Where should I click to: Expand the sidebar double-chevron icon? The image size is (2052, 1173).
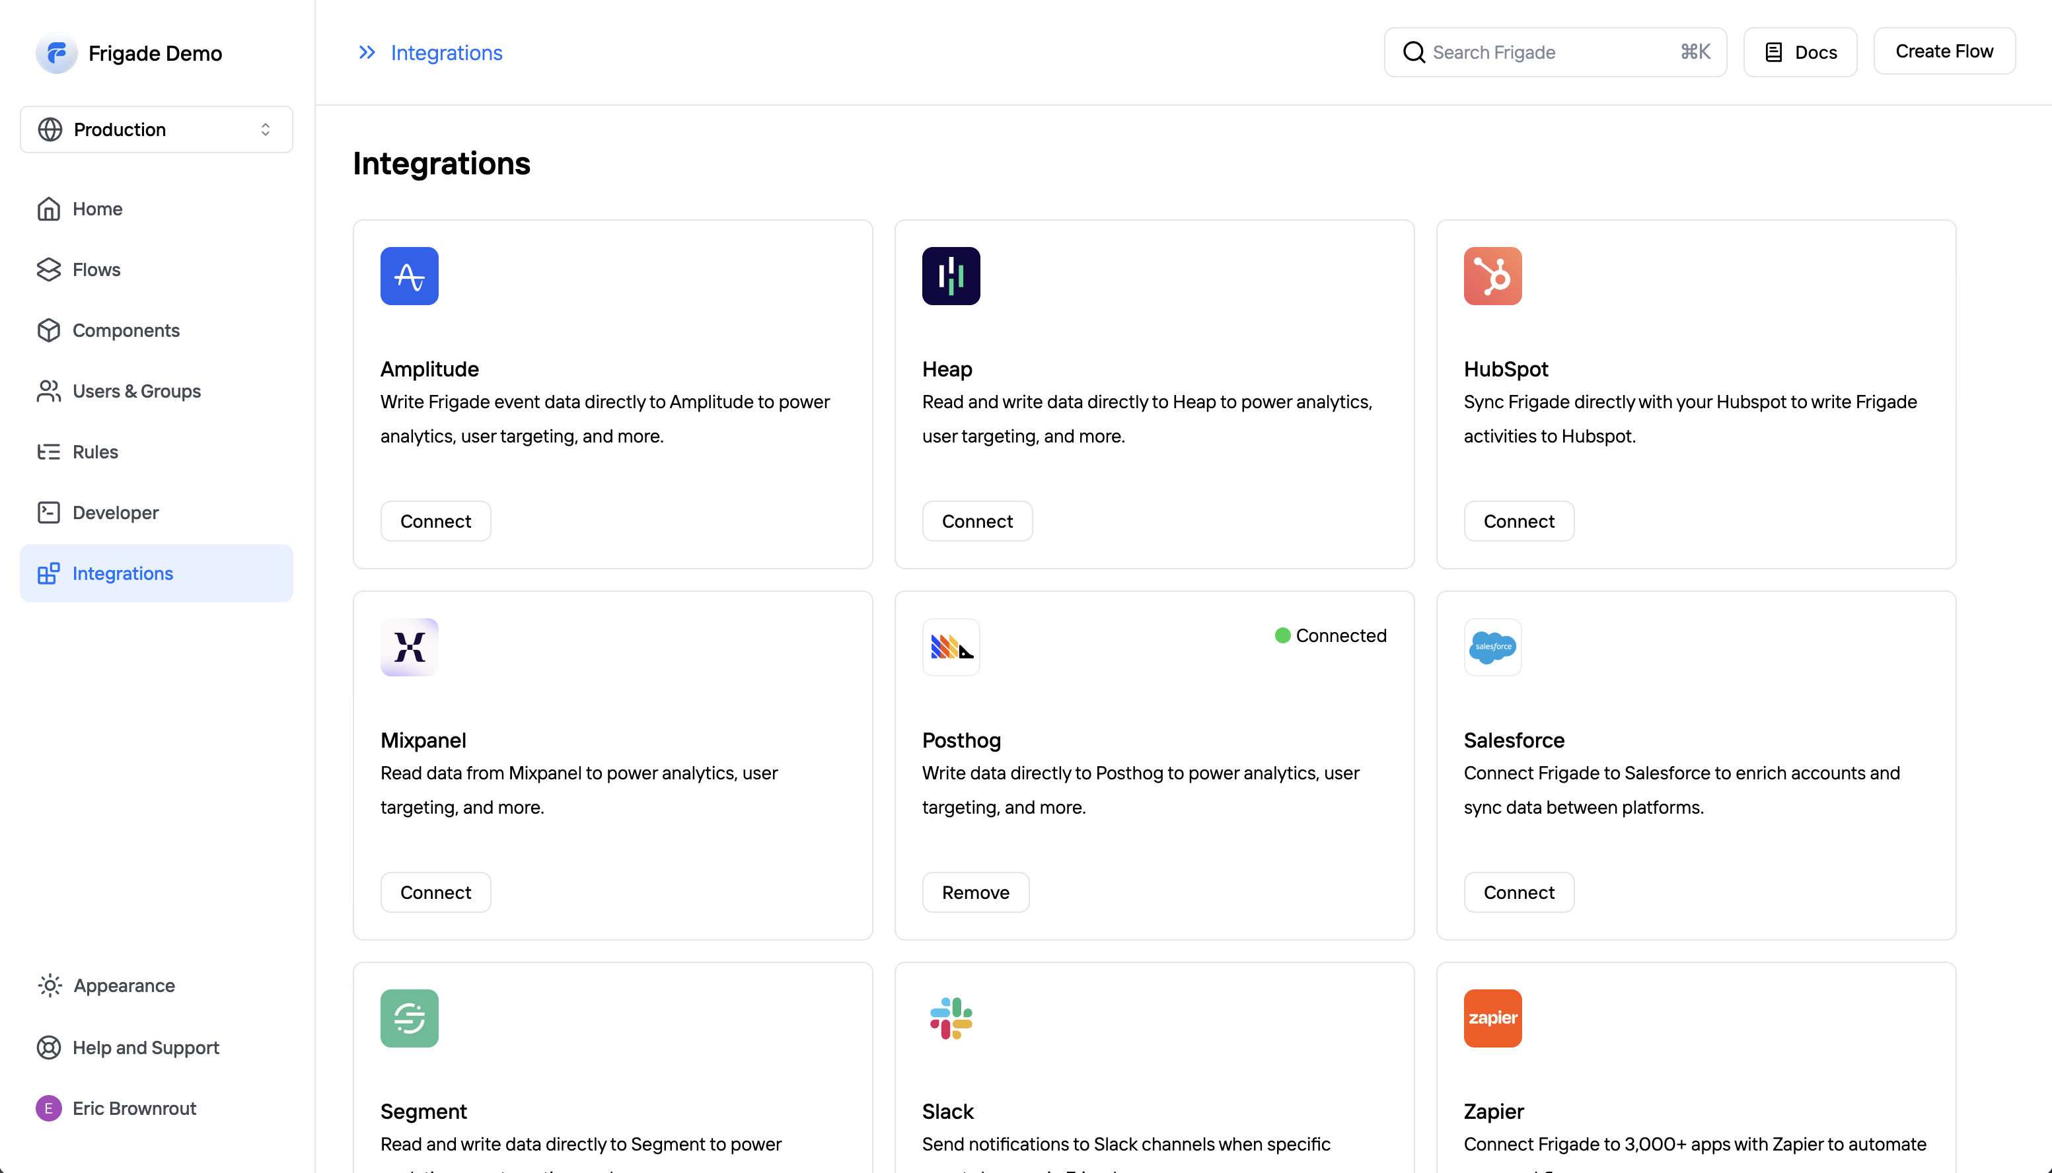[x=367, y=52]
